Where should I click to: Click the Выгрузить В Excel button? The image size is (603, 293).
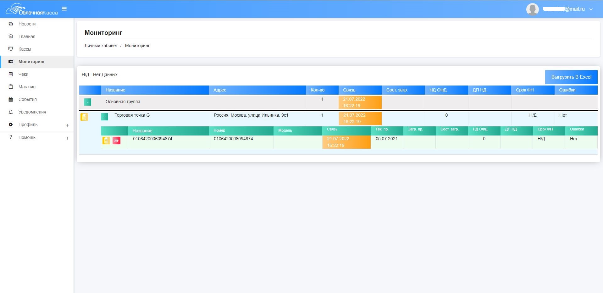pos(571,77)
